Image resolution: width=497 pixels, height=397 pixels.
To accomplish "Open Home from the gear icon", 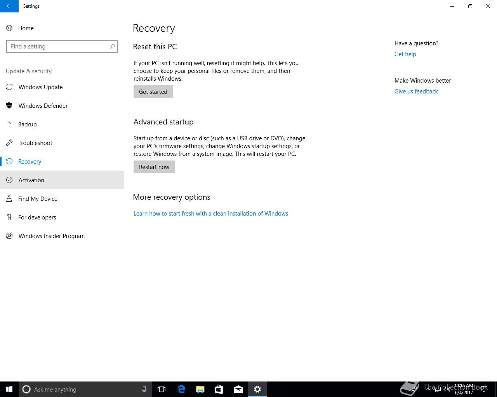I will tap(9, 28).
